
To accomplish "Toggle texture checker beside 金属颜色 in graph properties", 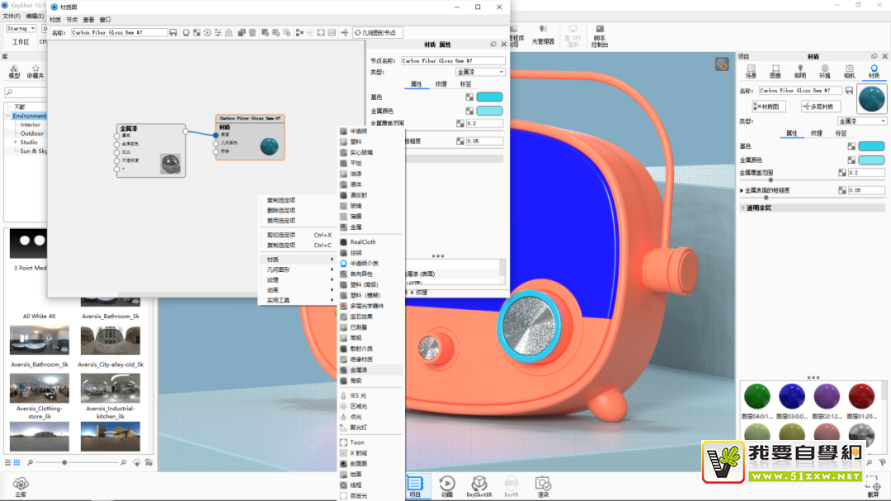I will click(x=469, y=110).
